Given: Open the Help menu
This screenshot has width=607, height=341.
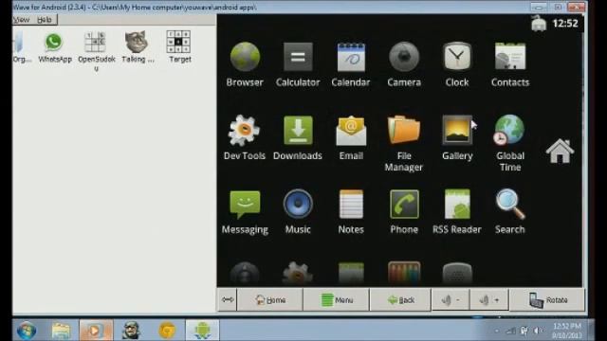Looking at the screenshot, I should click(x=45, y=20).
